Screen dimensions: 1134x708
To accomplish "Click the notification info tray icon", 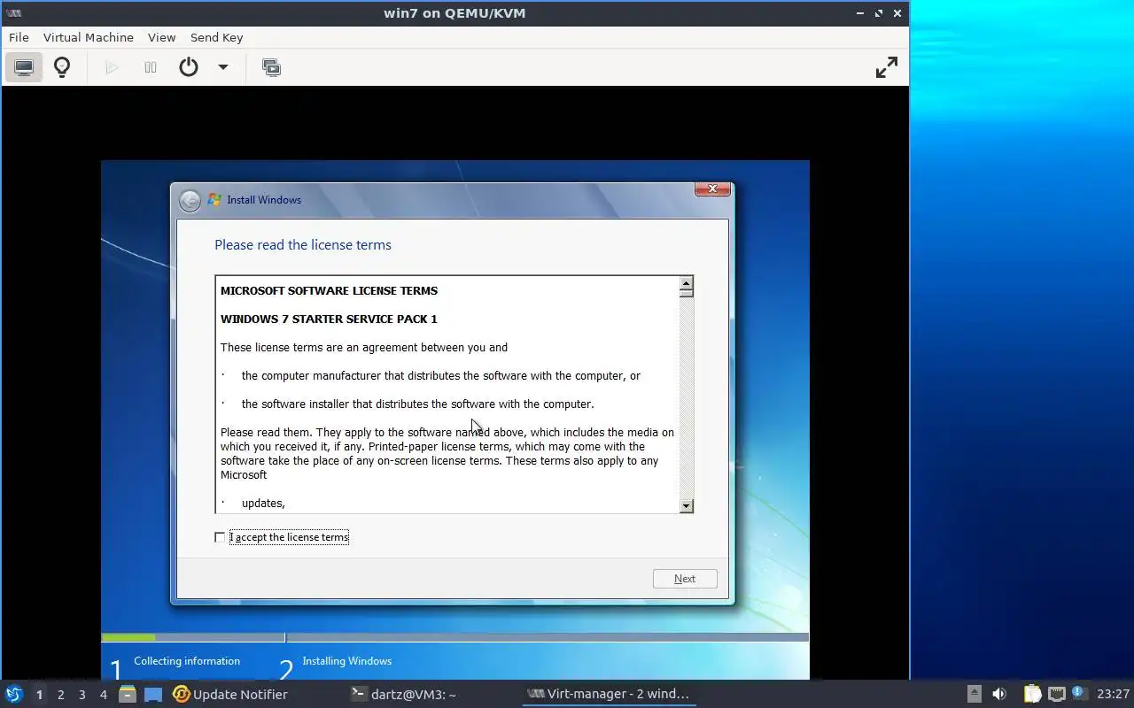I will coord(1079,693).
